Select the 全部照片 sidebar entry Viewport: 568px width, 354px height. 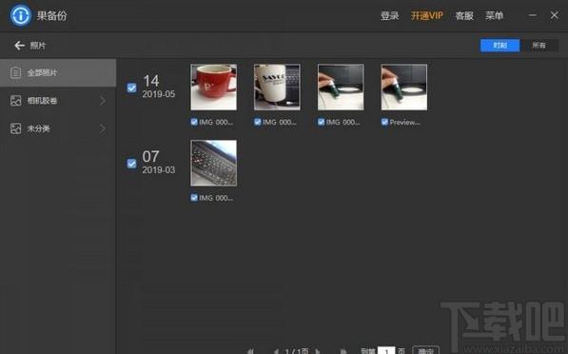pos(58,73)
